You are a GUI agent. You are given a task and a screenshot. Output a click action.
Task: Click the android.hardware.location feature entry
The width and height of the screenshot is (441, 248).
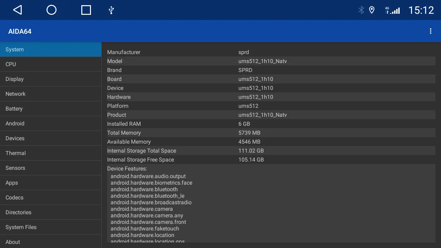pyautogui.click(x=142, y=235)
